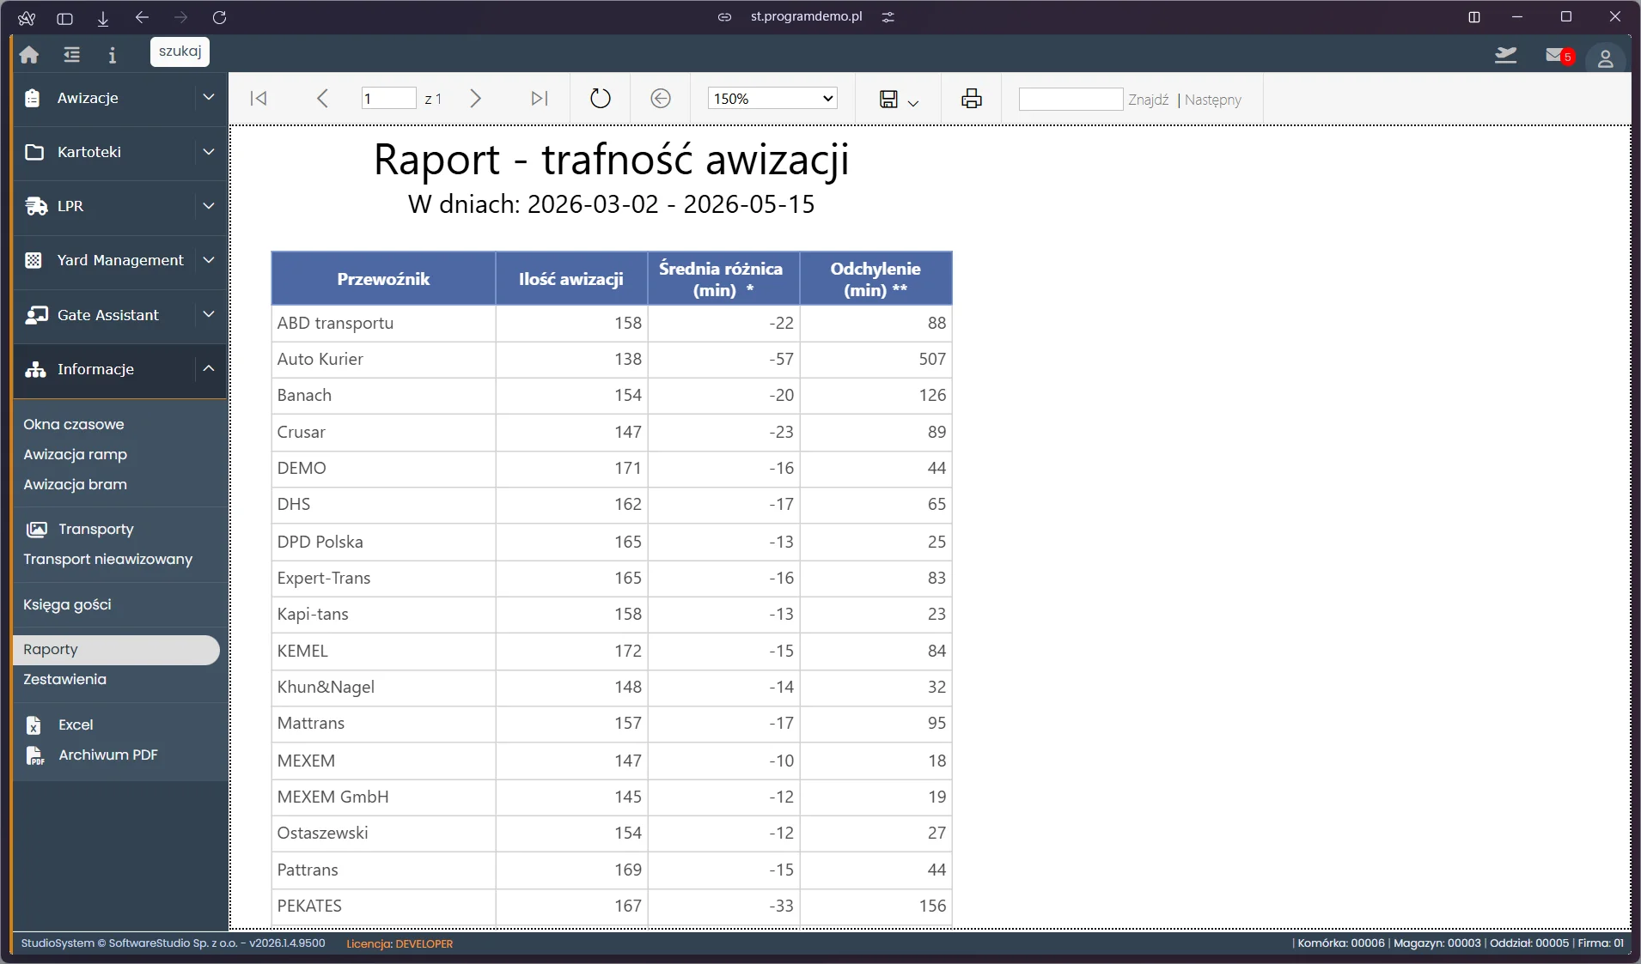The height and width of the screenshot is (964, 1641).
Task: Collapse the sidebar menu icon
Action: point(71,55)
